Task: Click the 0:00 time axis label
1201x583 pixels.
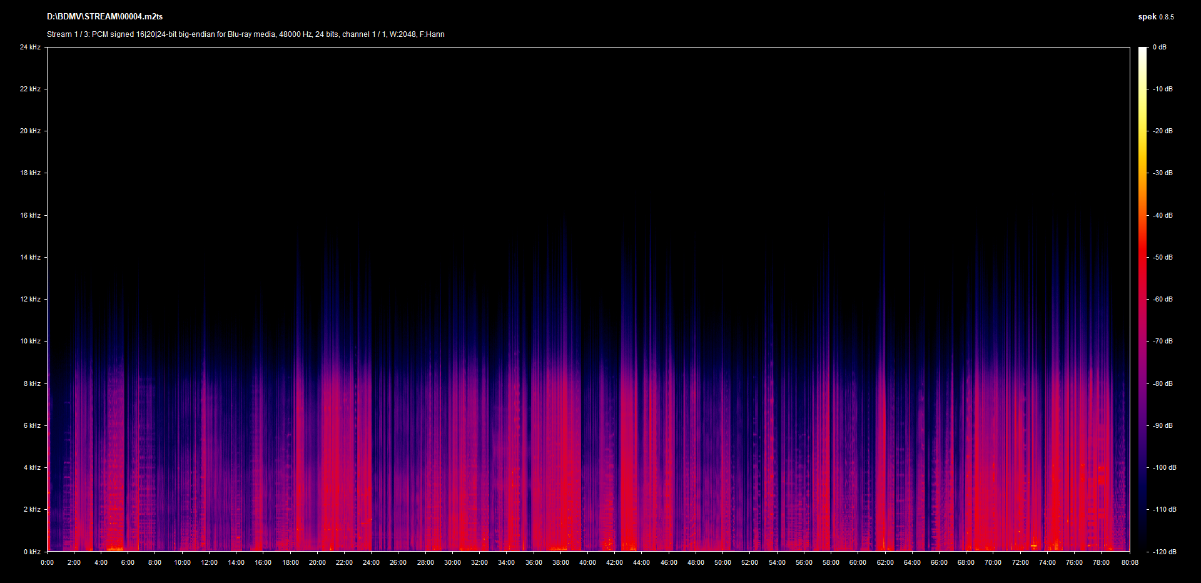Action: pos(47,562)
